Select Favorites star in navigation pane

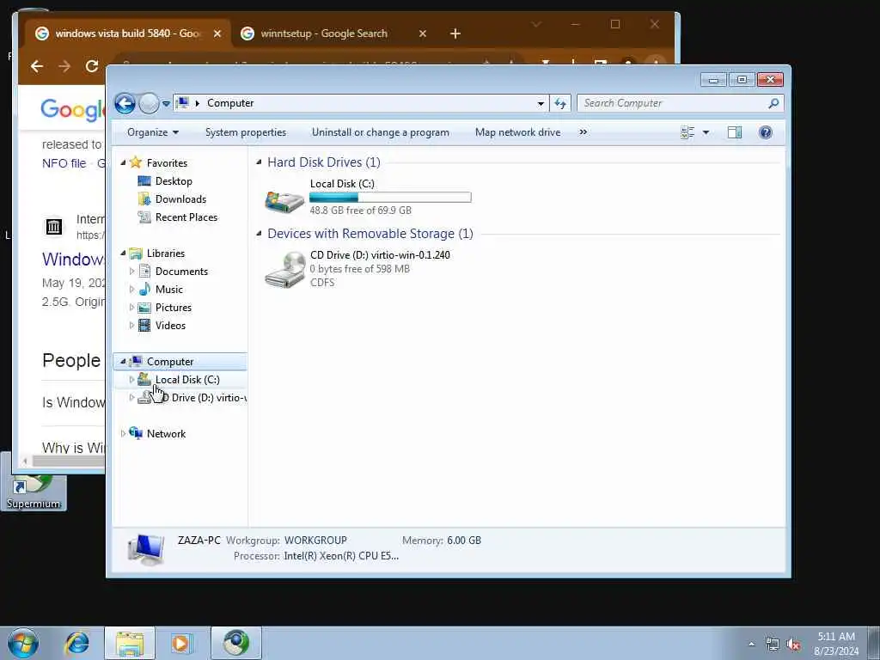[x=136, y=162]
